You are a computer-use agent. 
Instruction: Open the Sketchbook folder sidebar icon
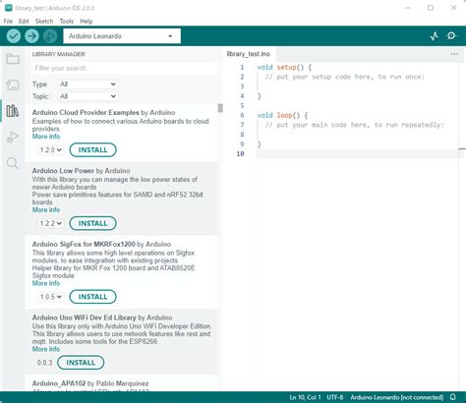click(x=13, y=59)
